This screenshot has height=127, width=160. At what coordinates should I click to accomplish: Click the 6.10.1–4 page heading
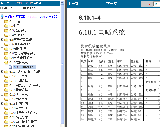(90, 18)
